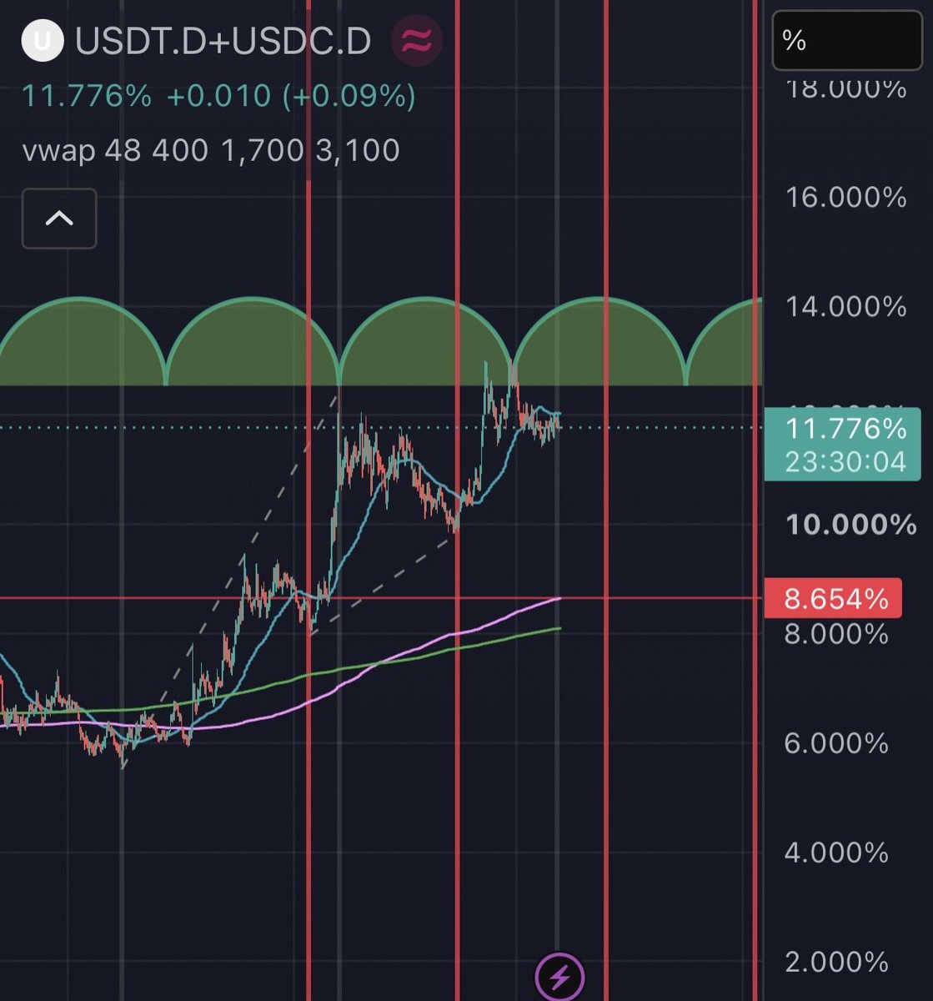Select the vwap 48 400 1,700 3,100 indicator label
The height and width of the screenshot is (1001, 933).
pyautogui.click(x=211, y=150)
